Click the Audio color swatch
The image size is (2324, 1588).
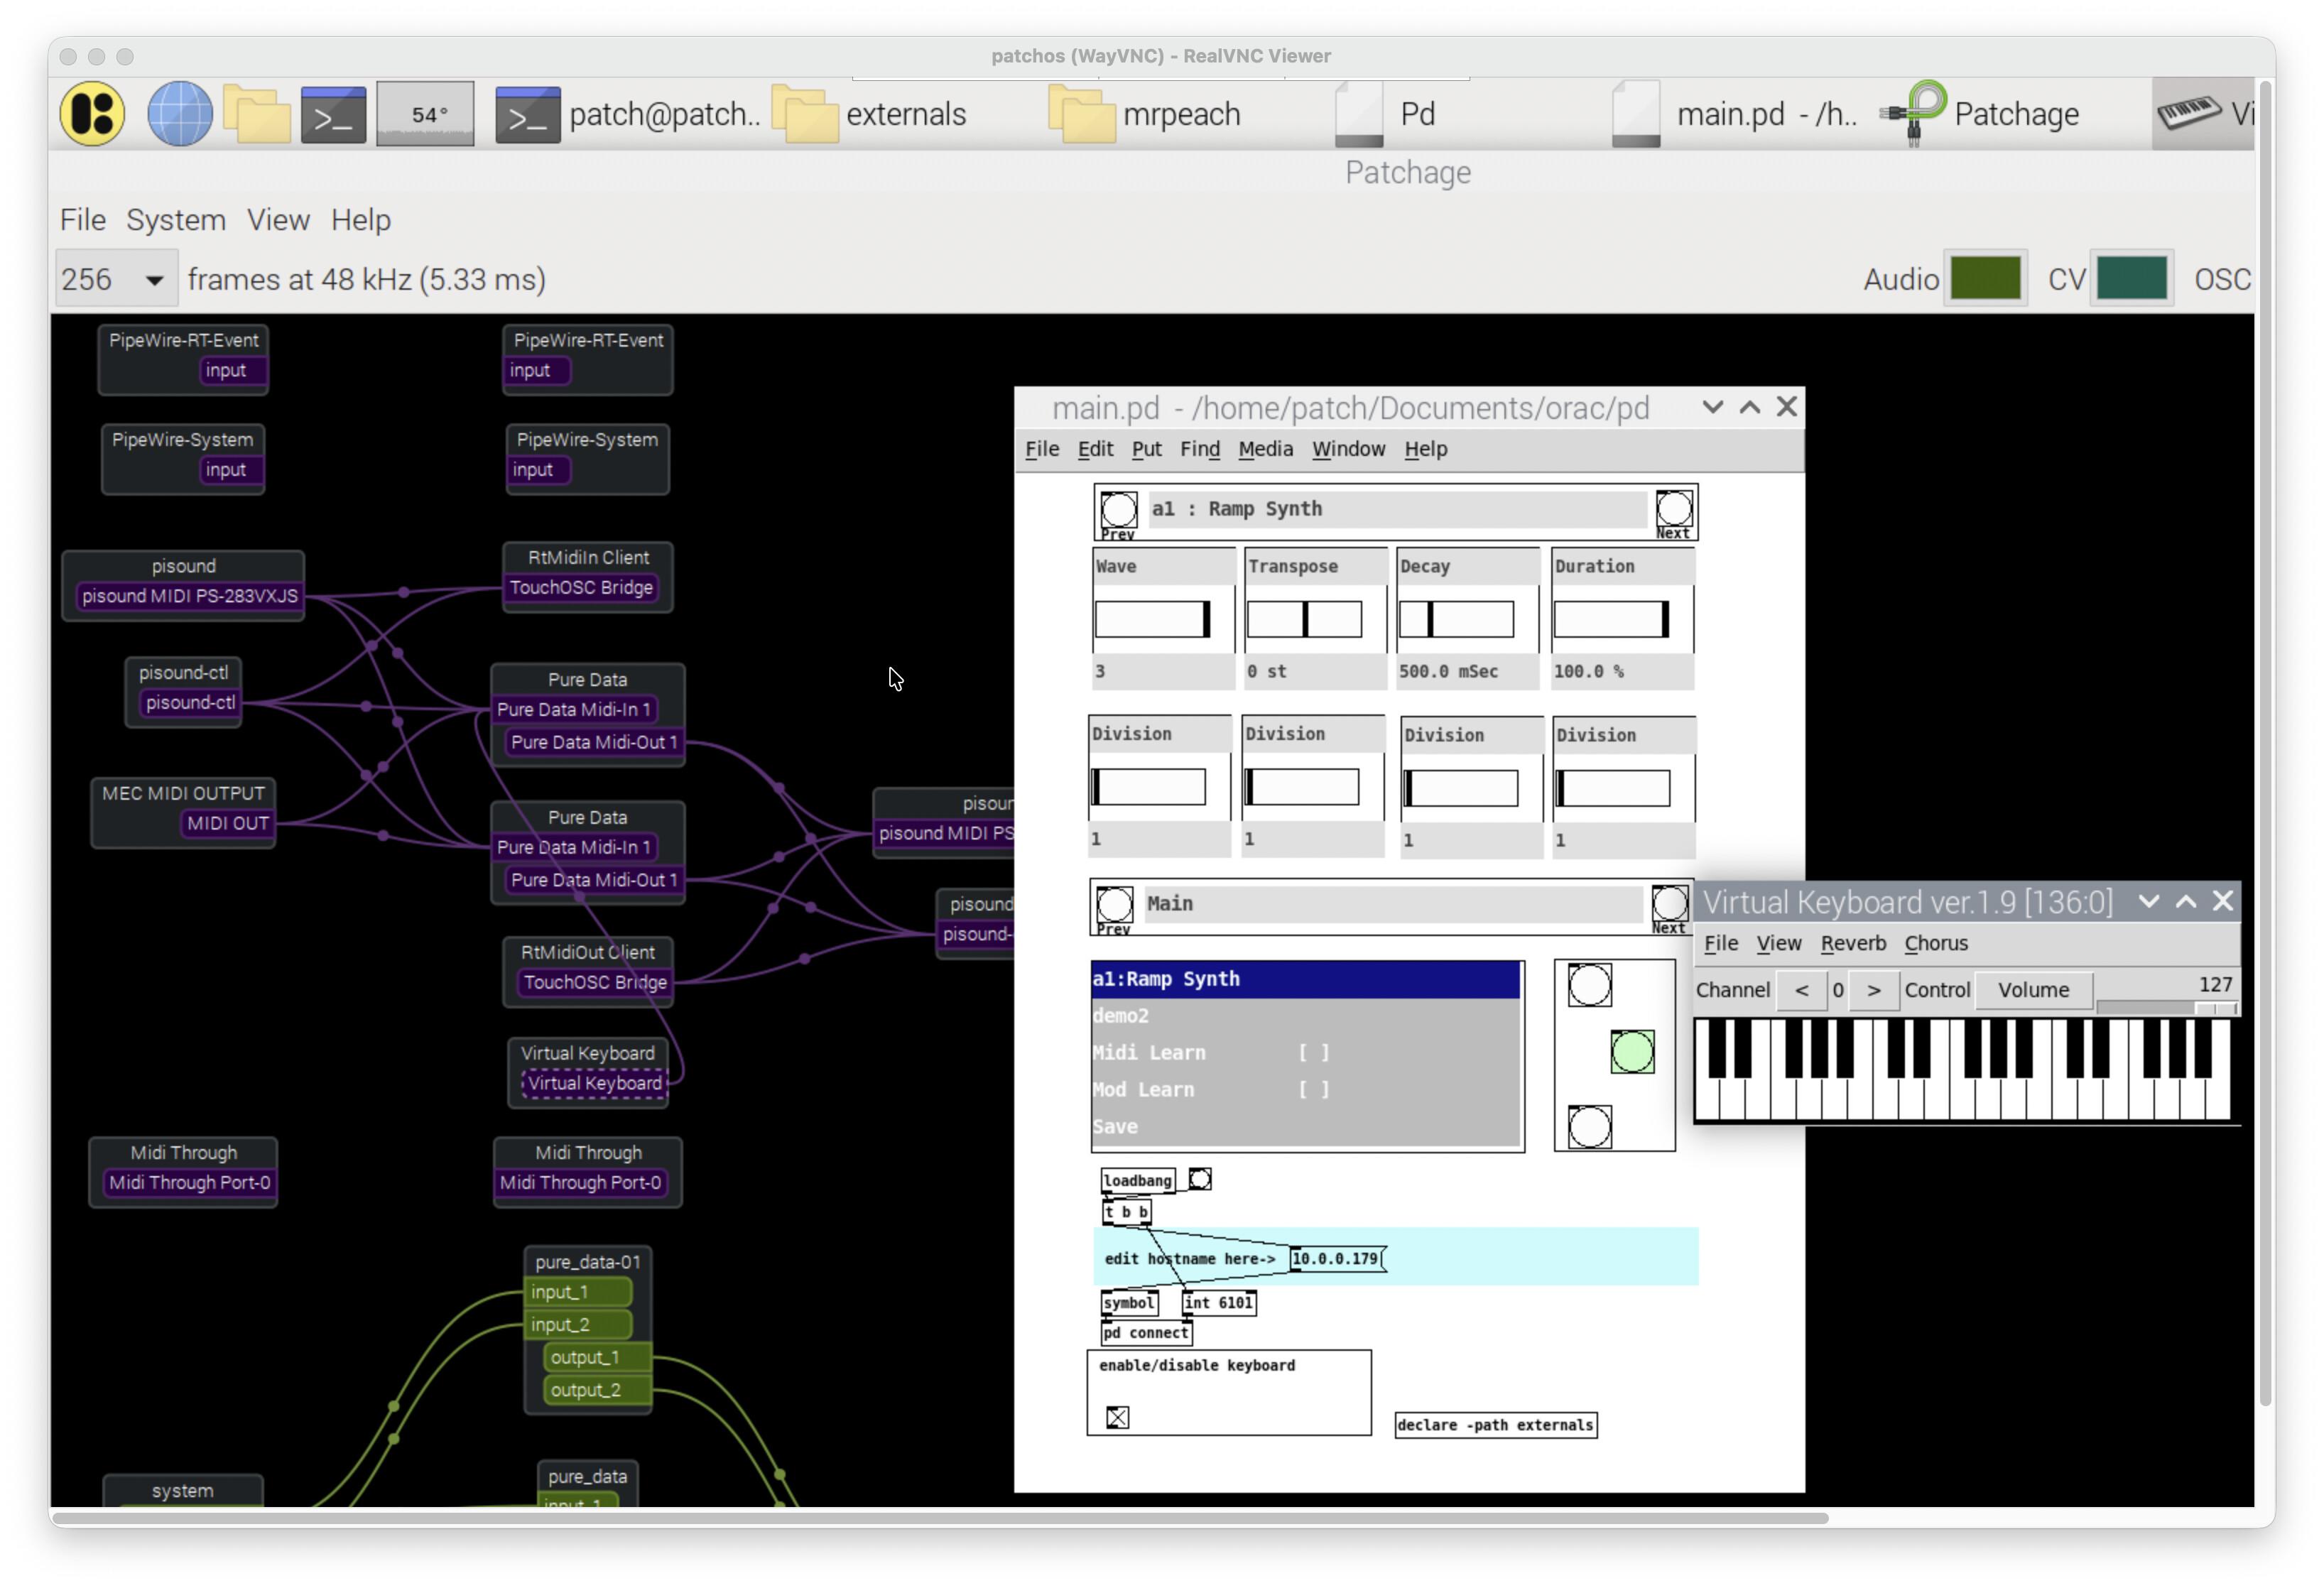[1985, 279]
